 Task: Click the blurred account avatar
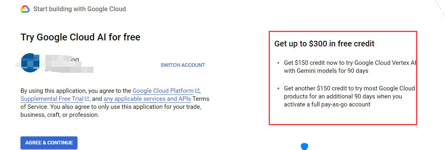[30, 62]
